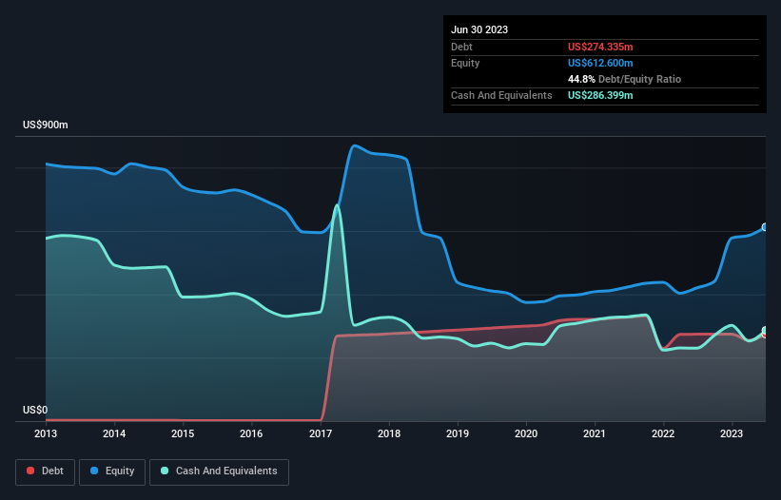Click the 2017 x-axis label
781x500 pixels.
[321, 433]
